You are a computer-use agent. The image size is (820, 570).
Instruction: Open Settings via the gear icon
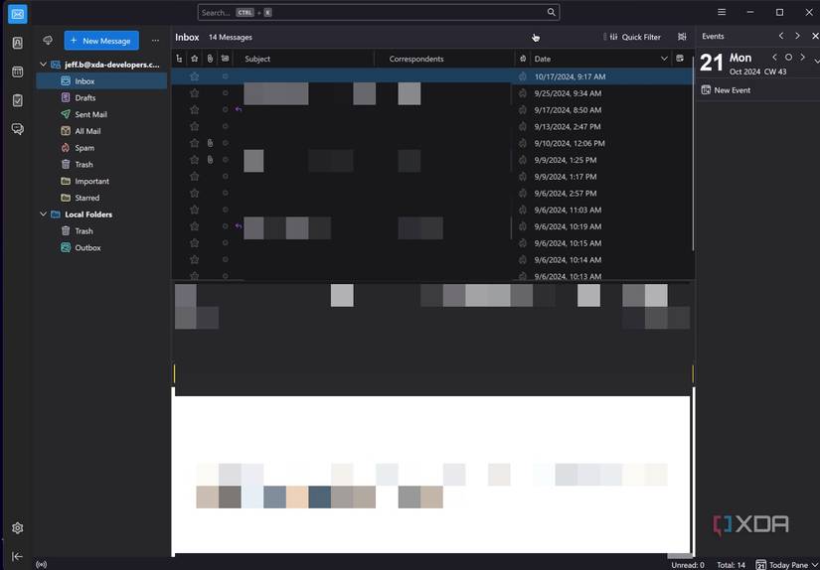[17, 528]
